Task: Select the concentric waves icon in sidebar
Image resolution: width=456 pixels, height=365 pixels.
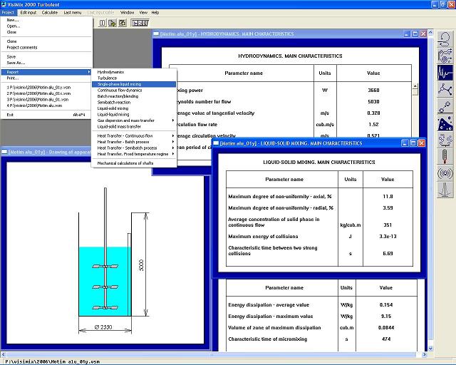Action: tap(445, 174)
